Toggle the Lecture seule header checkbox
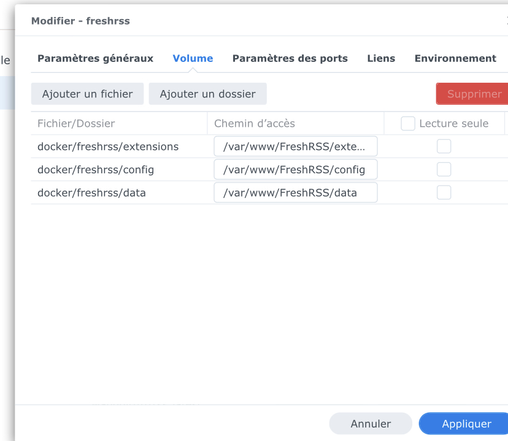The image size is (508, 441). click(408, 124)
